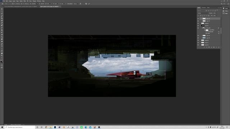Open the workspace switcher icon
230x129 pixels.
tap(224, 4)
